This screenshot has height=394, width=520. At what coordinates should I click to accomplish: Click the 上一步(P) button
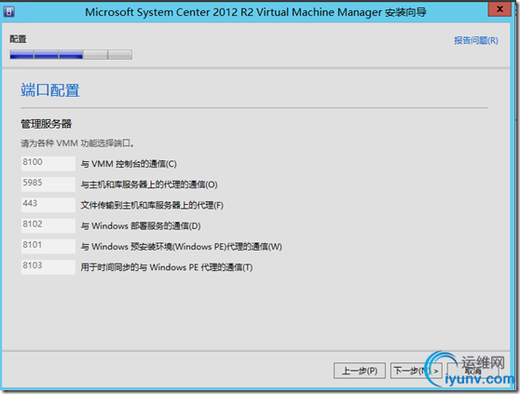tap(360, 371)
